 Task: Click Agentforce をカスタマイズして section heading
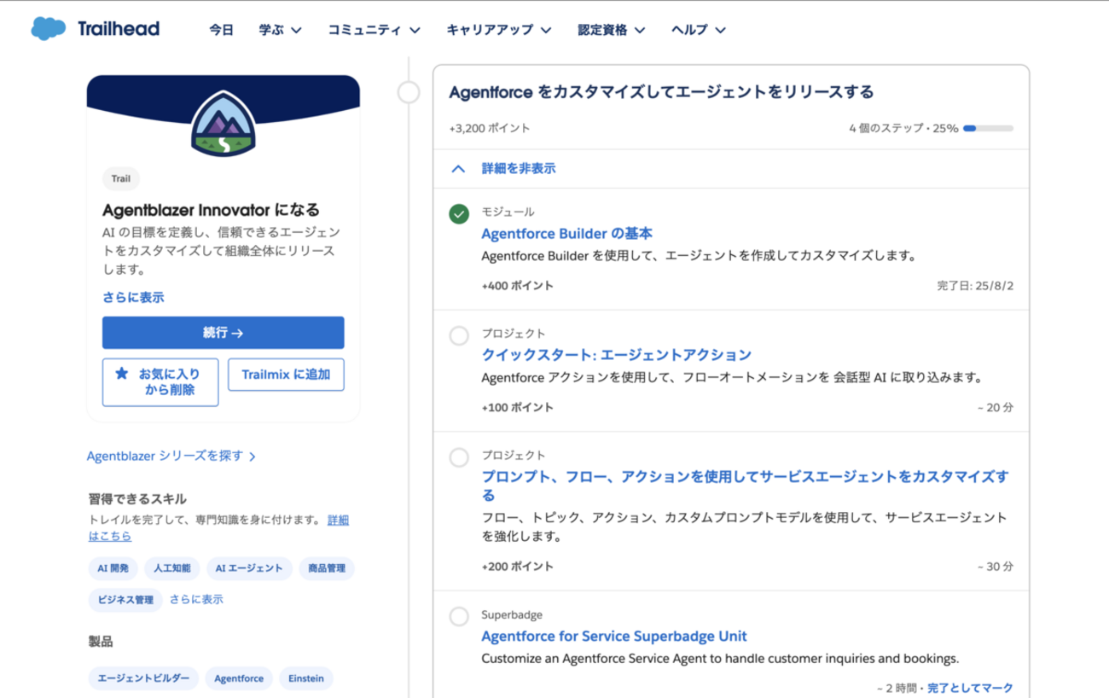(661, 92)
